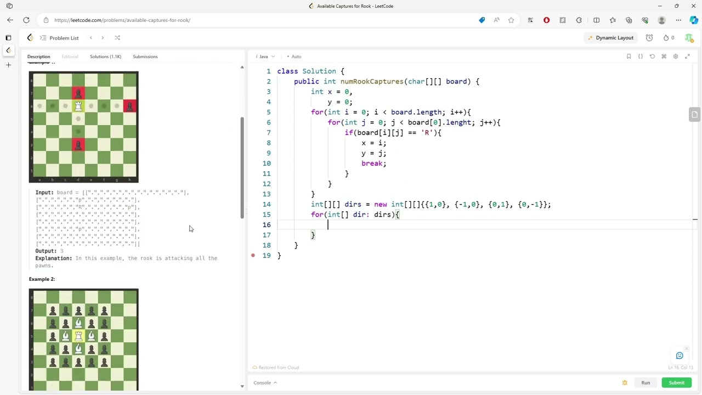Open the Favorites list icon
The height and width of the screenshot is (395, 702).
click(x=613, y=20)
